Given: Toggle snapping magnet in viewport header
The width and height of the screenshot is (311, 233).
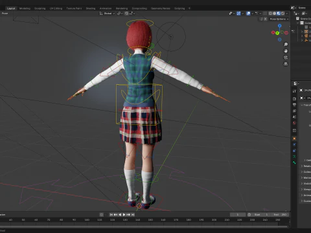Looking at the screenshot, I should [126, 14].
